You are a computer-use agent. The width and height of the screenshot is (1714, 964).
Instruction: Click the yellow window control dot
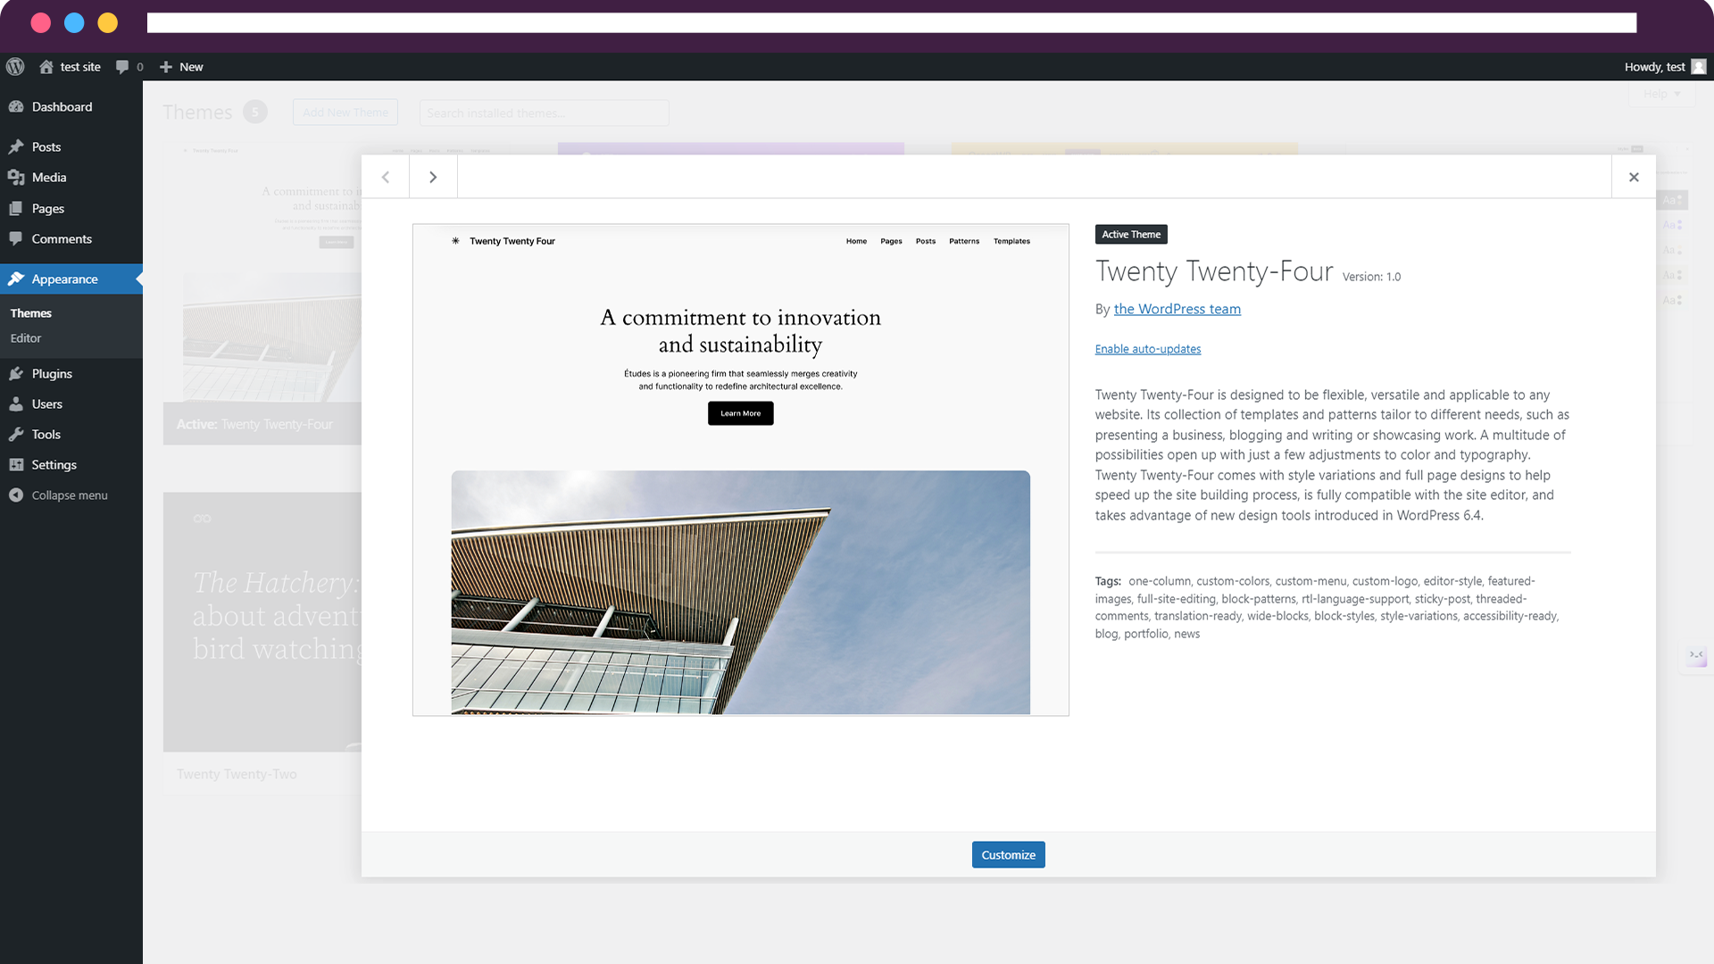[x=107, y=23]
